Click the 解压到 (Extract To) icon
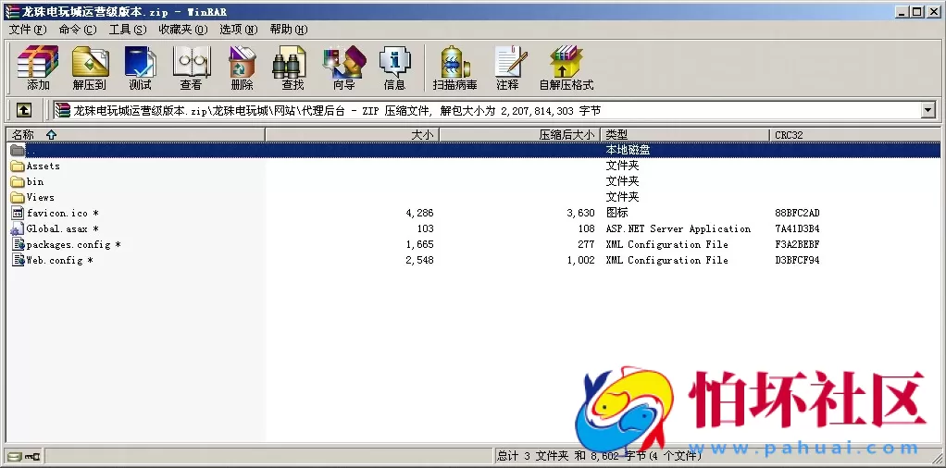Image resolution: width=946 pixels, height=468 pixels. click(x=89, y=68)
